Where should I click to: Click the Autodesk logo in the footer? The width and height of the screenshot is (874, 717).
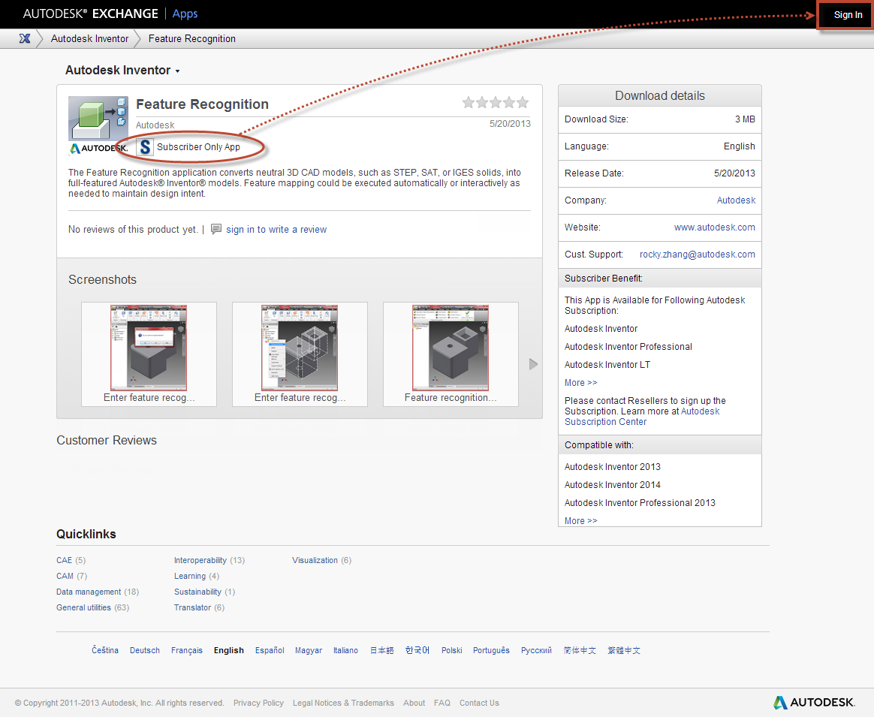(x=814, y=703)
